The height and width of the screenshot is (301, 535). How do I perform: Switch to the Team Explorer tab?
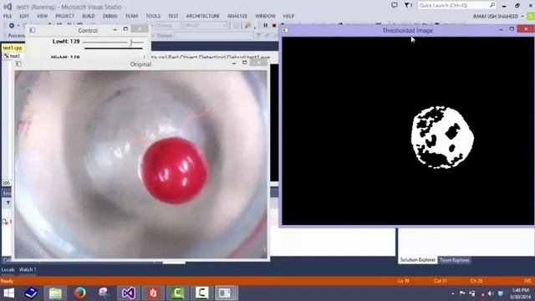point(455,260)
